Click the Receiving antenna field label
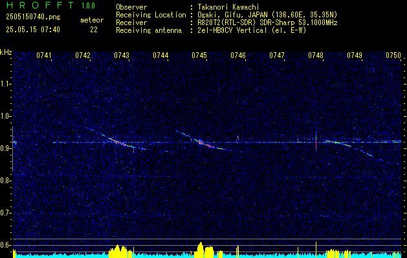The image size is (407, 258). (x=149, y=30)
